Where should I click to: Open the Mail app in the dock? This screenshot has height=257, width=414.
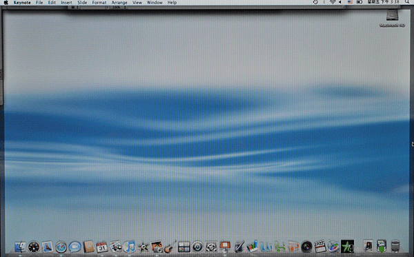48,247
